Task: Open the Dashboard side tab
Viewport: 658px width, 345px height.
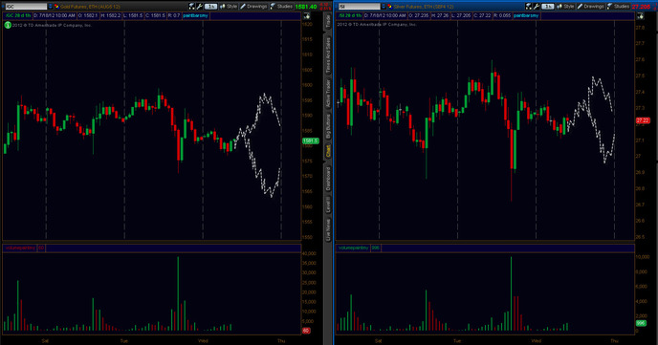Action: [328, 178]
